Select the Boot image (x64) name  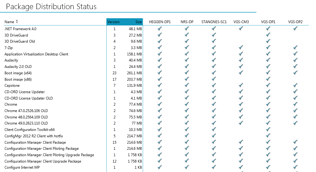point(18,73)
